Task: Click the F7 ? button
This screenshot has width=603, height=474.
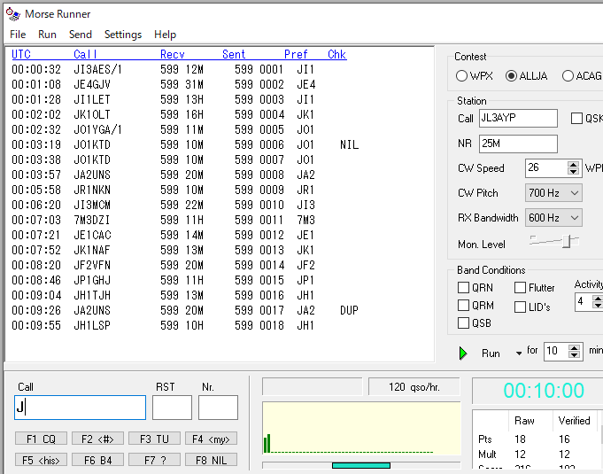Action: coord(154,460)
